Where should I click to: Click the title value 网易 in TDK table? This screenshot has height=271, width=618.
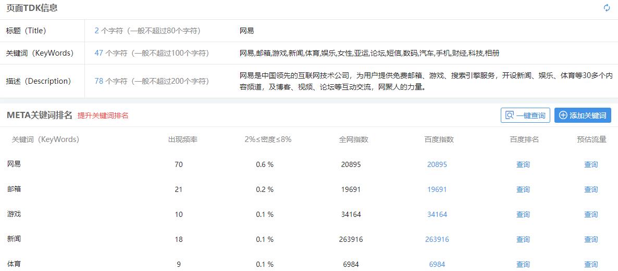click(x=246, y=31)
